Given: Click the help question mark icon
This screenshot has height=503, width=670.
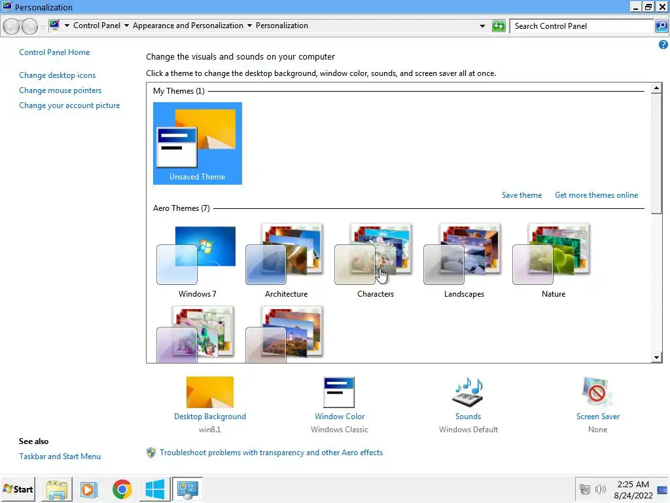Looking at the screenshot, I should 663,45.
